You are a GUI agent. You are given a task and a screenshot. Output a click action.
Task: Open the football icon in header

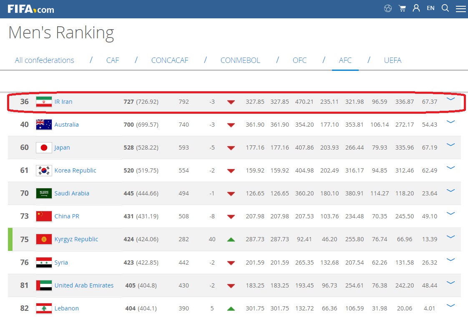(x=388, y=8)
